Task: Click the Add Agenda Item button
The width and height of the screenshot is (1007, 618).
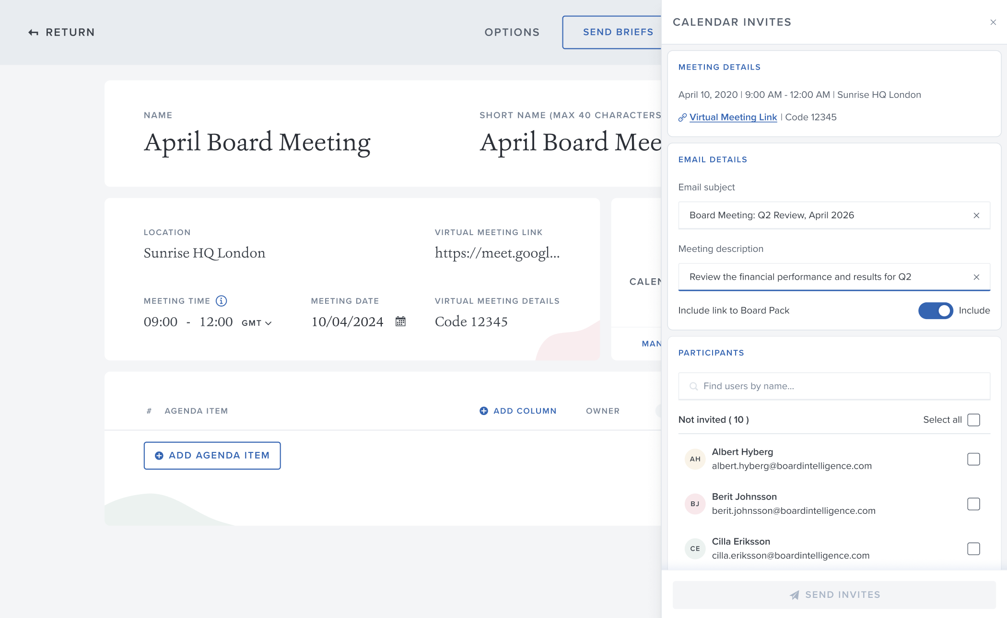Action: [x=212, y=455]
